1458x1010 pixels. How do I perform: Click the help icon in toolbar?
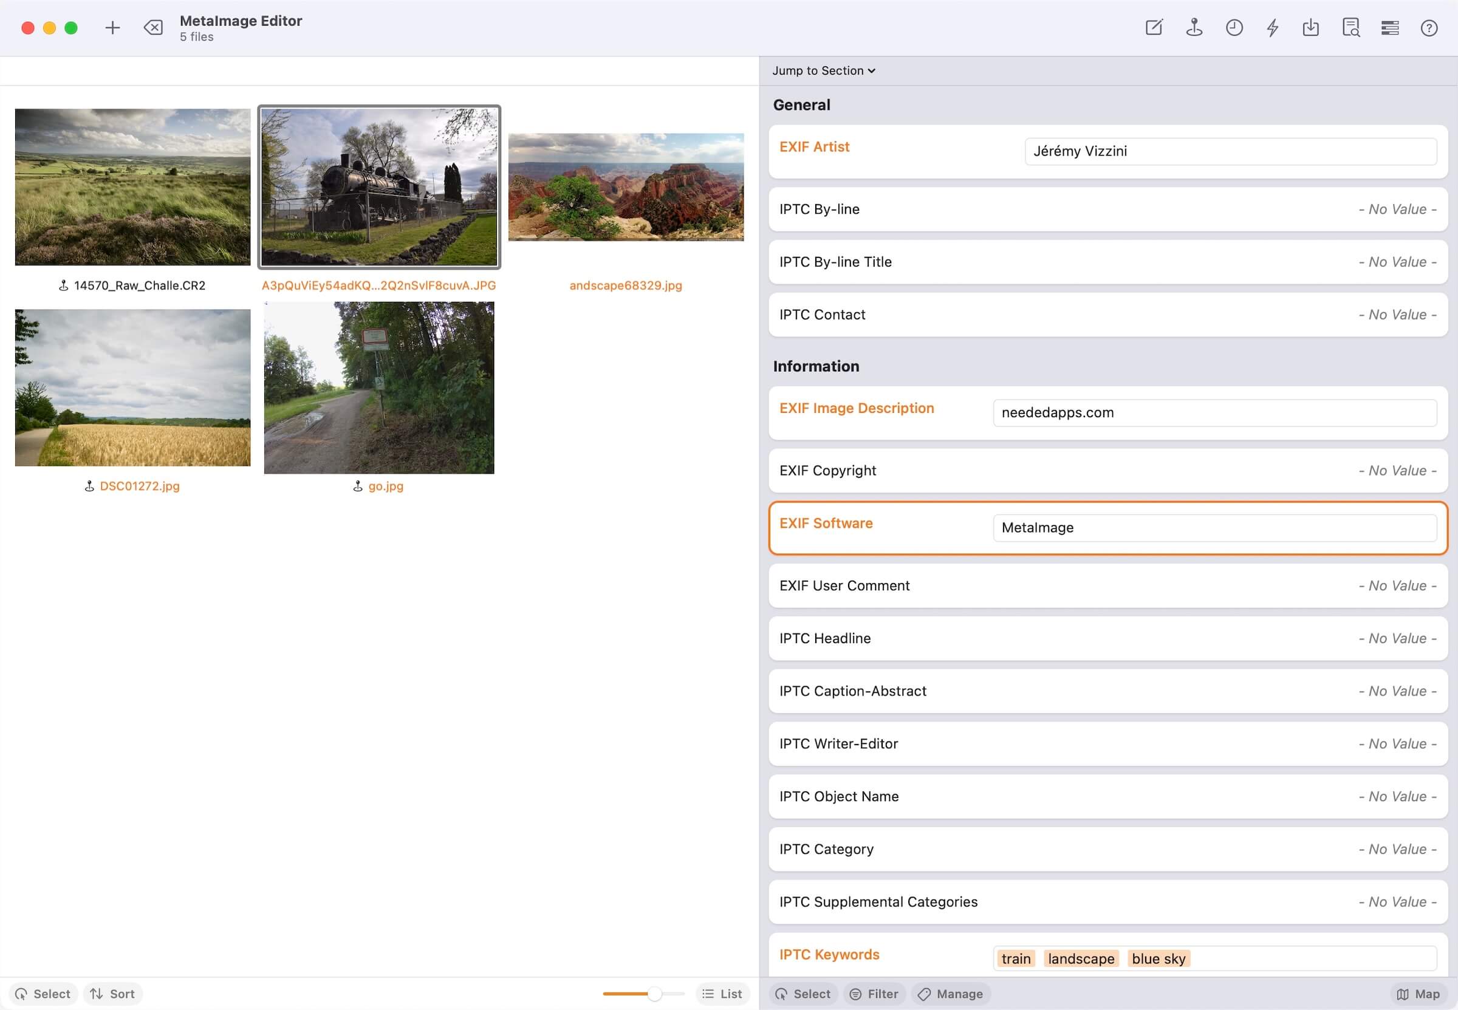pyautogui.click(x=1429, y=28)
